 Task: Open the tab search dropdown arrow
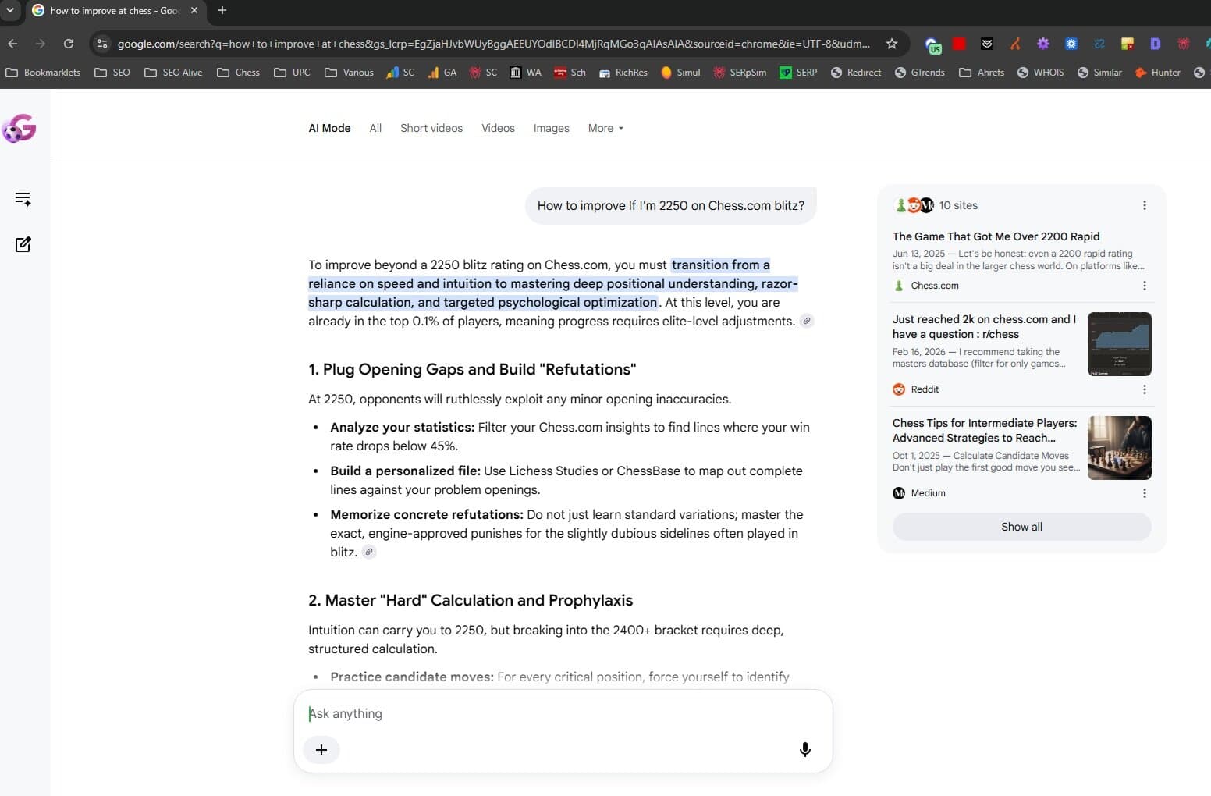tap(10, 10)
